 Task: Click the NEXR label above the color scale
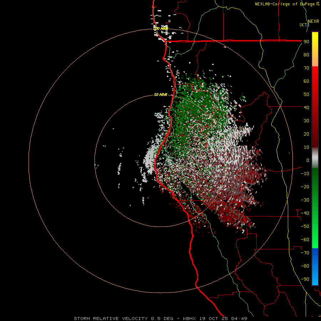[x=314, y=21]
